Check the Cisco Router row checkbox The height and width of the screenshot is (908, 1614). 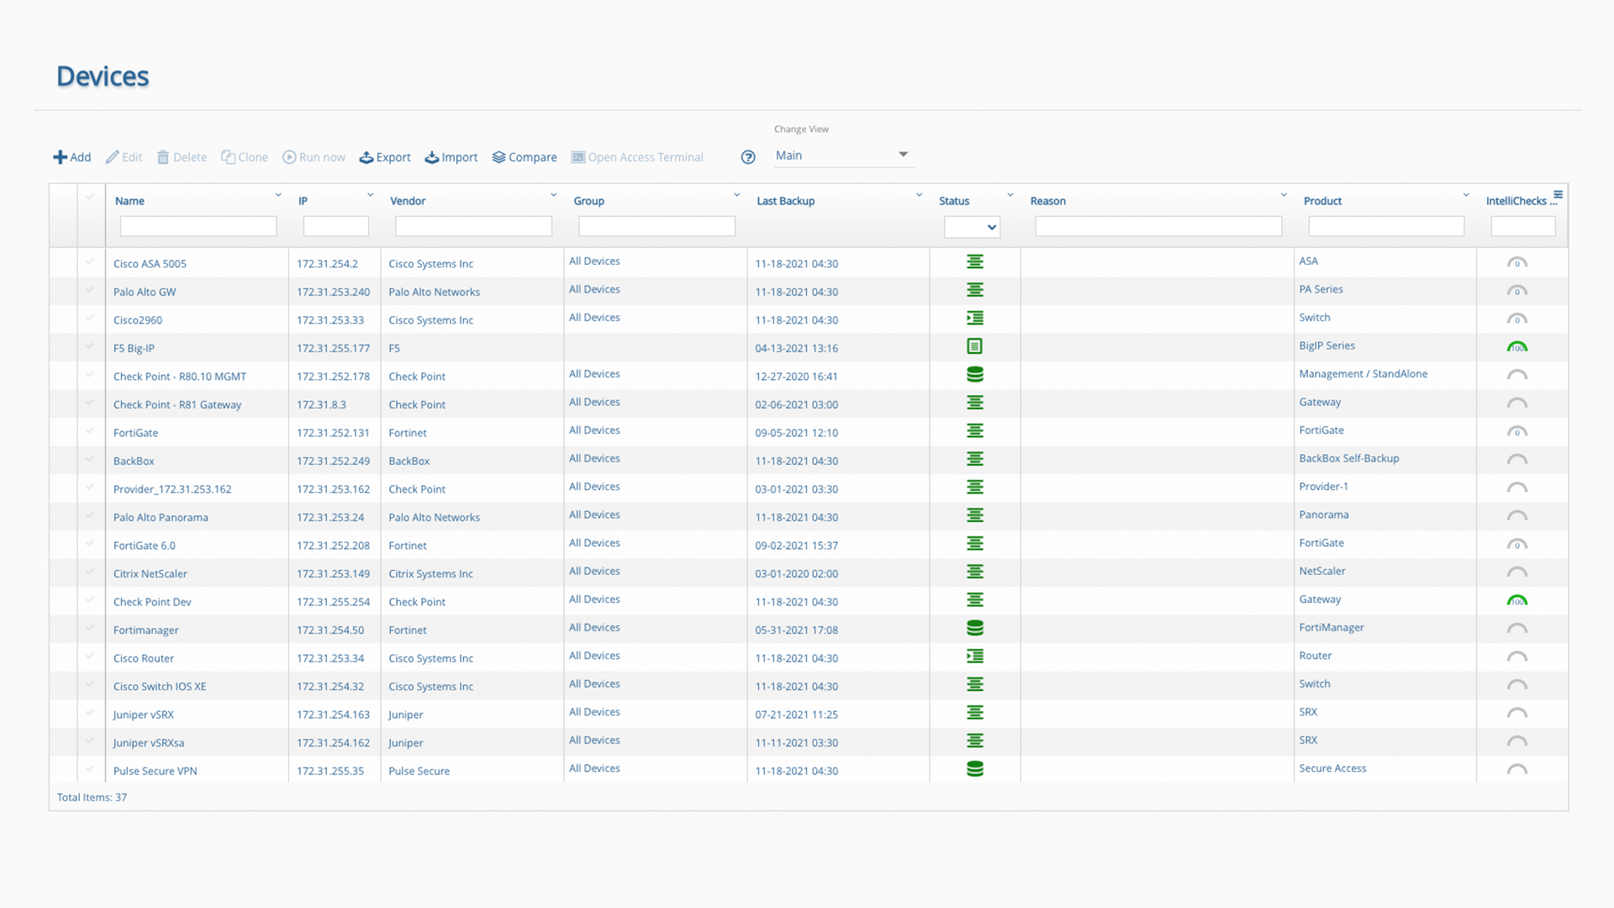pos(89,656)
